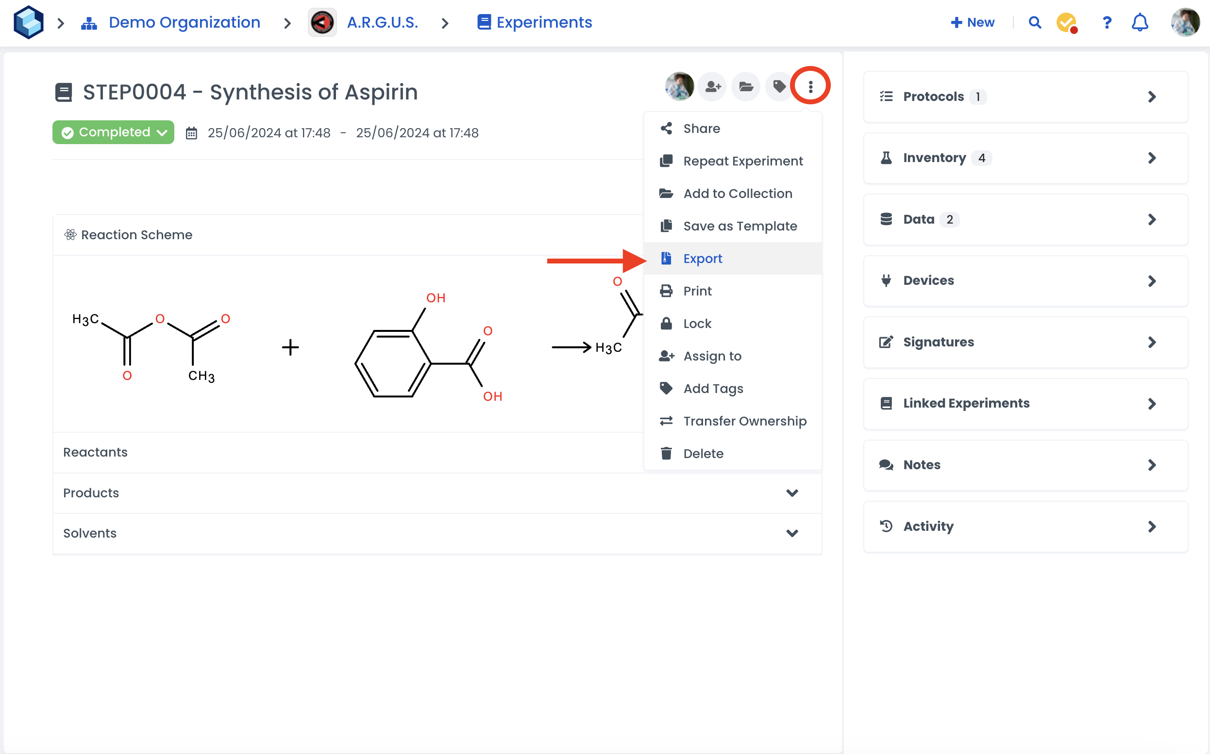Expand the Products section

(x=792, y=492)
